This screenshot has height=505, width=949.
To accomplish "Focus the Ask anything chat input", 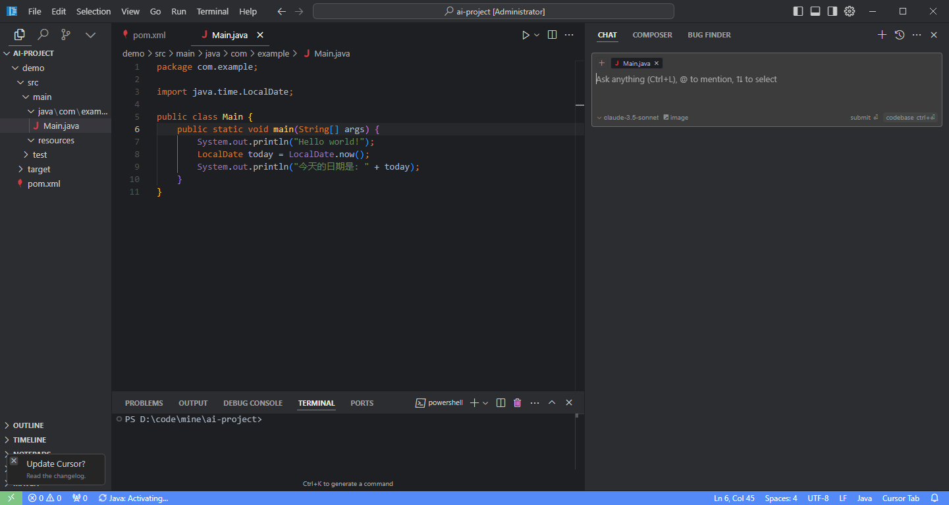I will click(767, 80).
